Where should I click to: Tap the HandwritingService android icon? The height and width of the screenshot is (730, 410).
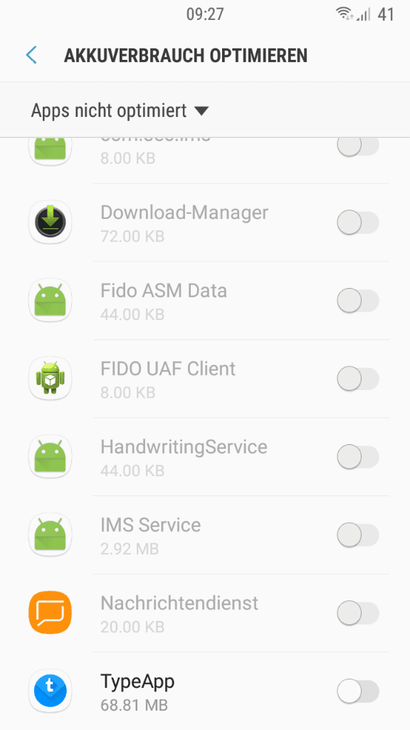click(x=51, y=456)
